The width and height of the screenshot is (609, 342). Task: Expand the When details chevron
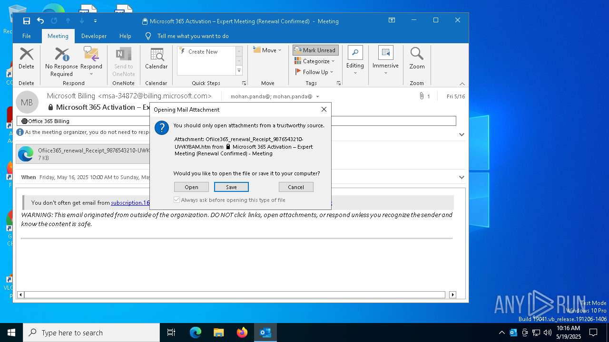coord(462,177)
